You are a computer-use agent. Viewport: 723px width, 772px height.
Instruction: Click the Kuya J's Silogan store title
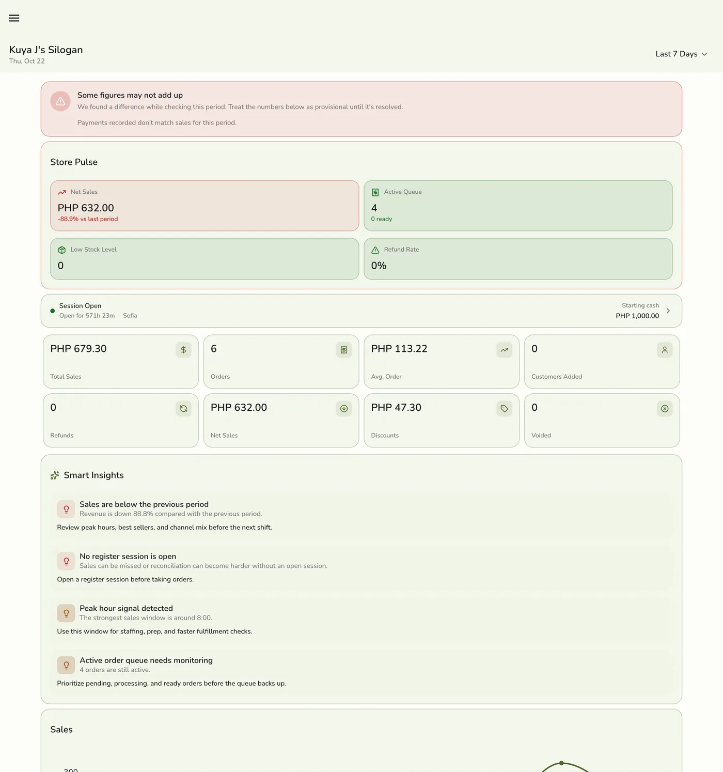pyautogui.click(x=46, y=50)
